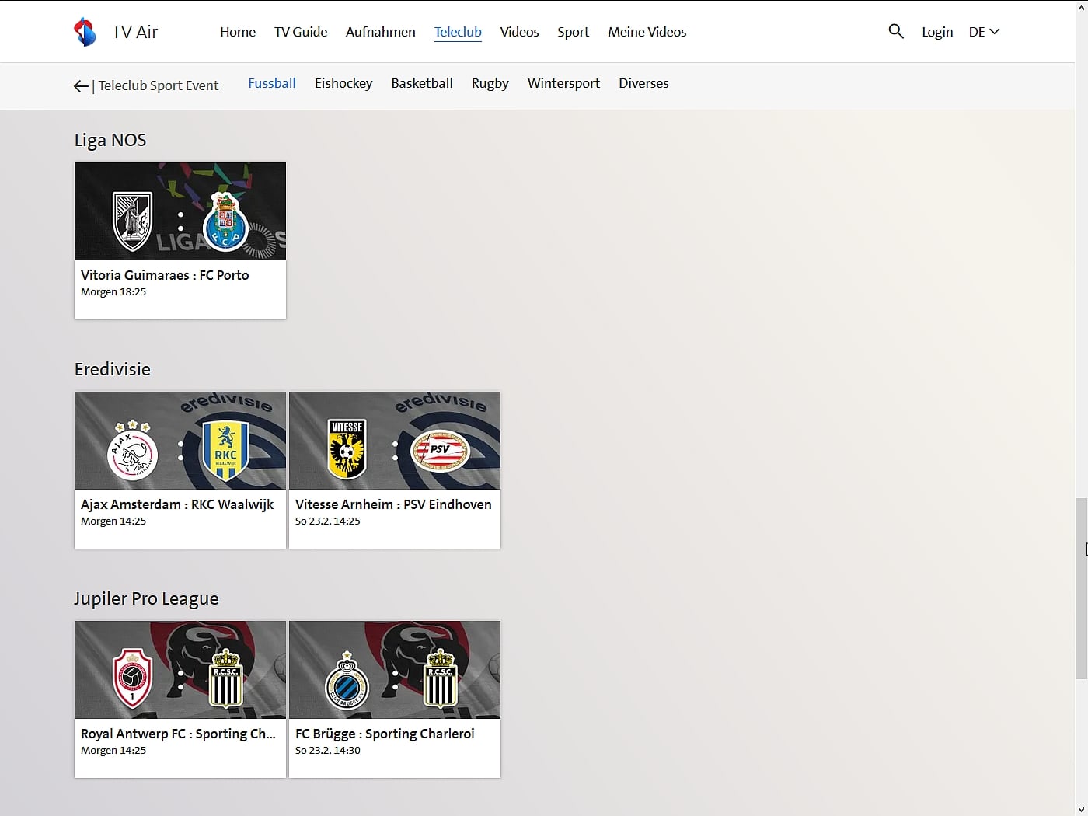Image resolution: width=1088 pixels, height=816 pixels.
Task: Open Ajax Amsterdam : RKC Waalwijk title
Action: click(177, 504)
